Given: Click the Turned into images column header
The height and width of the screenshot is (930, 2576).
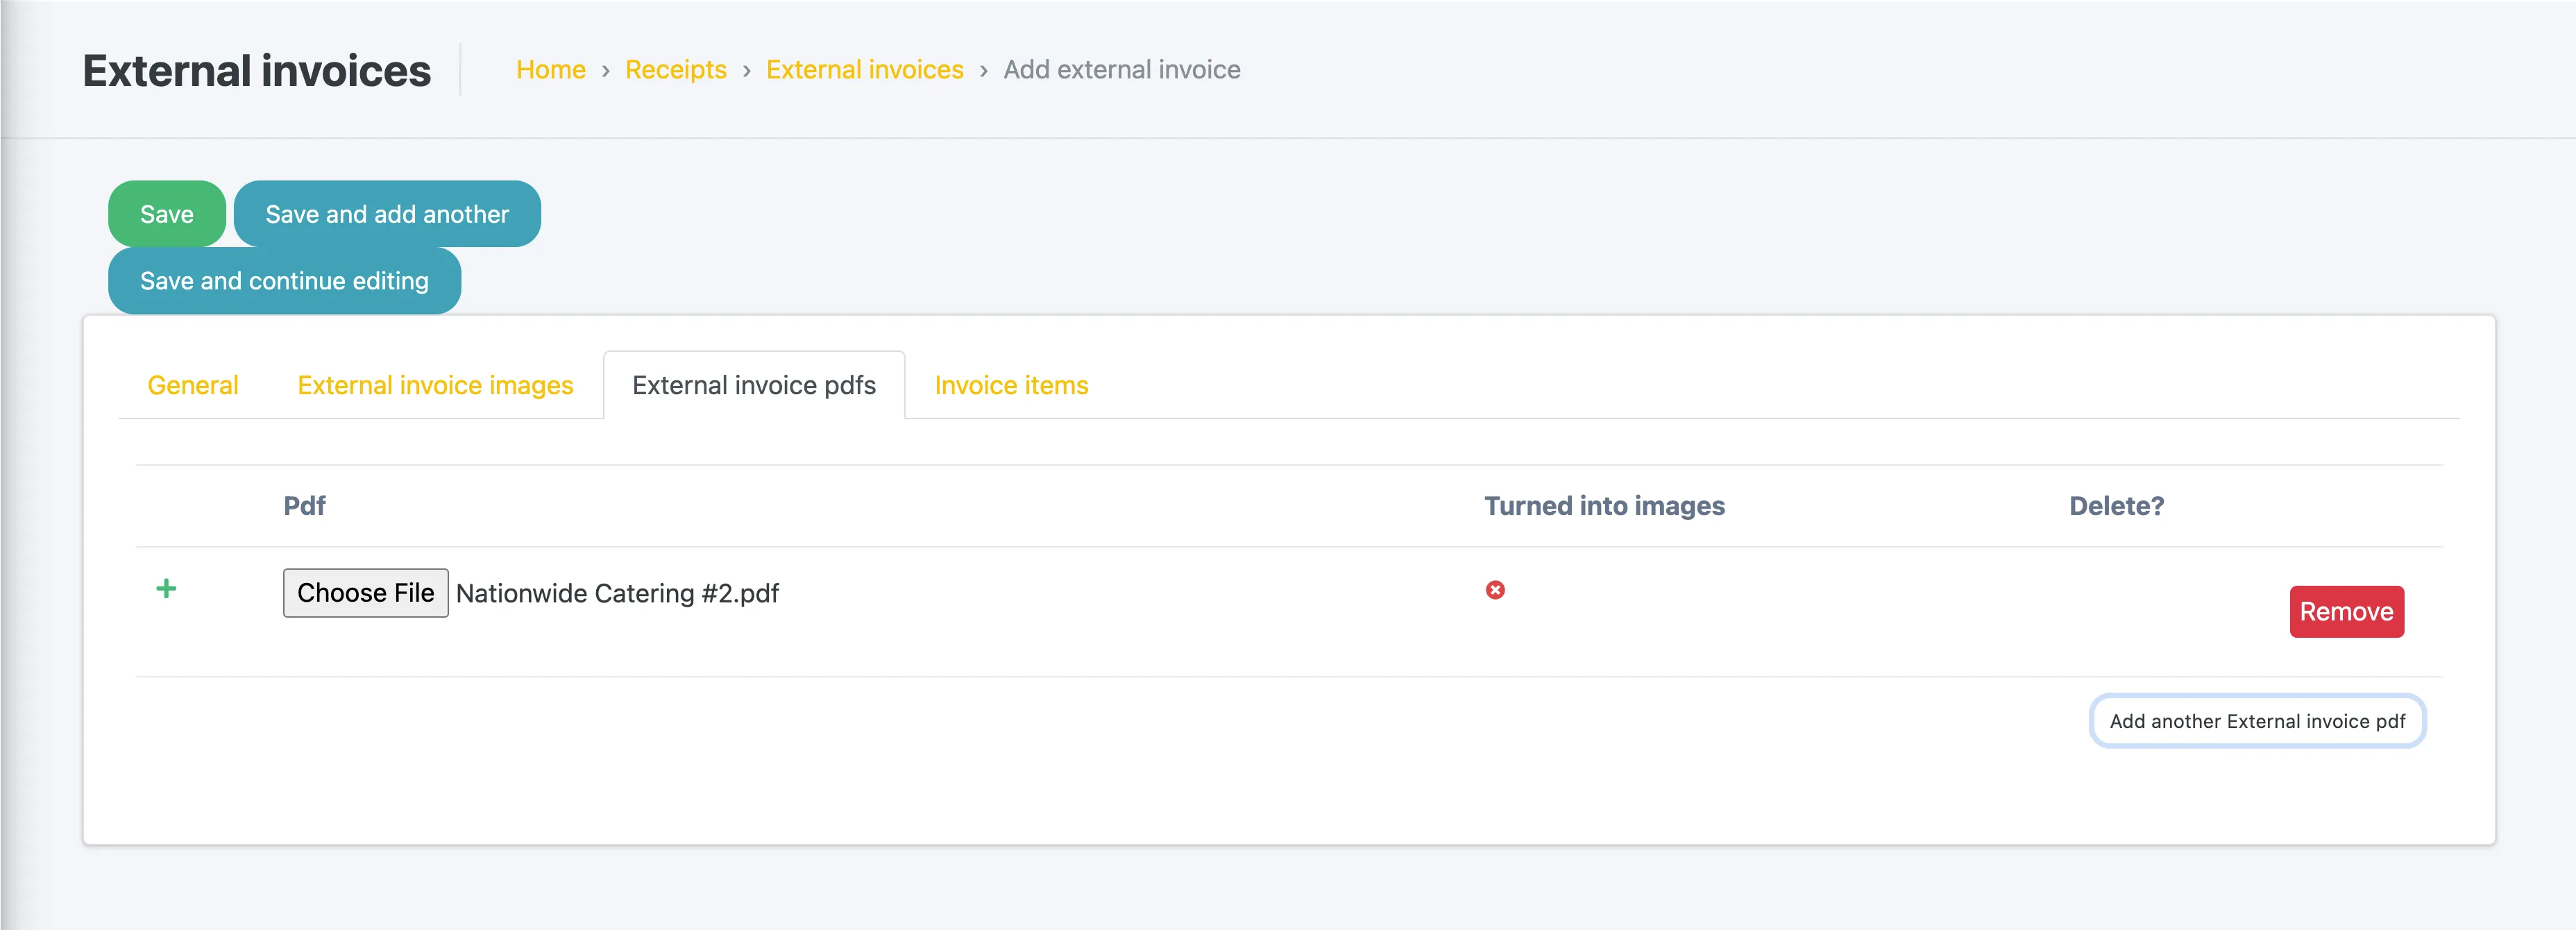Looking at the screenshot, I should (1604, 506).
